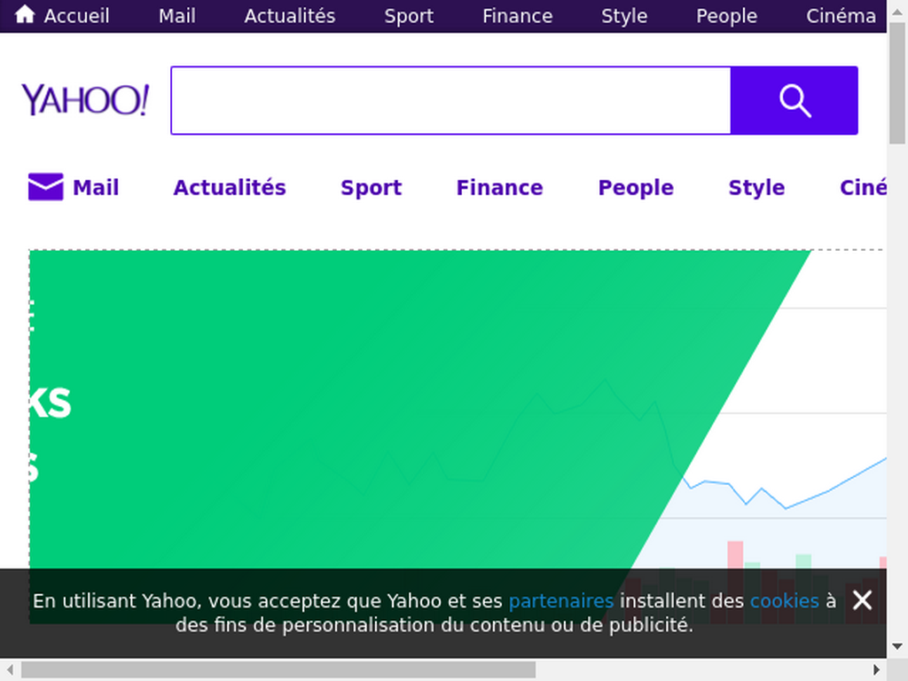Click inside the Yahoo search field
The image size is (908, 681).
(x=451, y=101)
